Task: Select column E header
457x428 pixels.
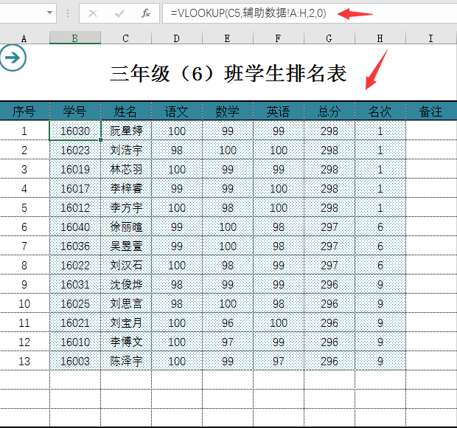Action: (228, 38)
